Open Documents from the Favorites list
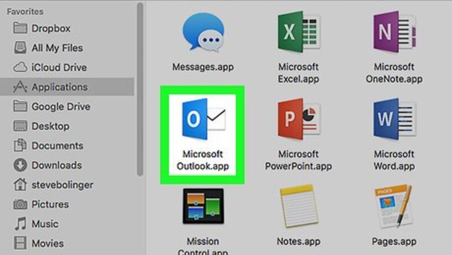This screenshot has width=452, height=255. pyautogui.click(x=57, y=145)
